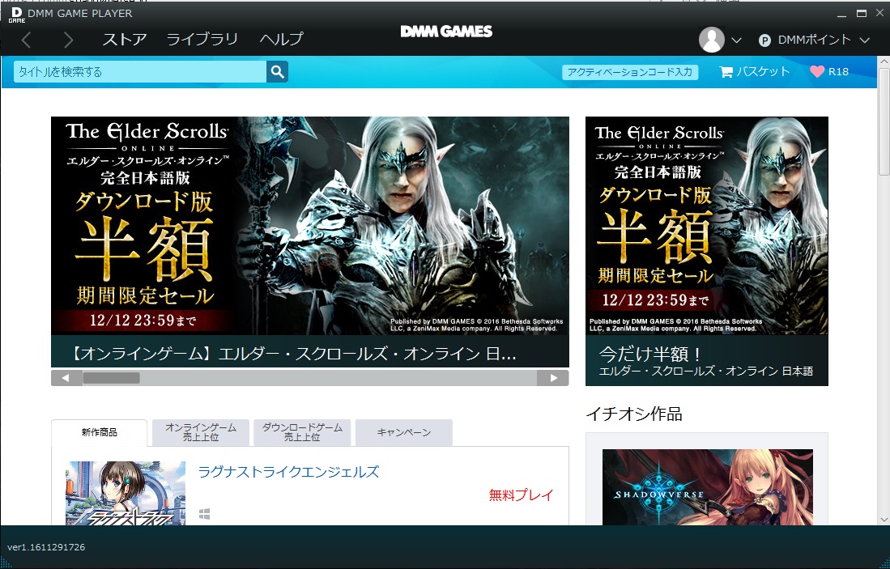This screenshot has width=890, height=569.
Task: Open the ヘルプ menu
Action: tap(282, 39)
